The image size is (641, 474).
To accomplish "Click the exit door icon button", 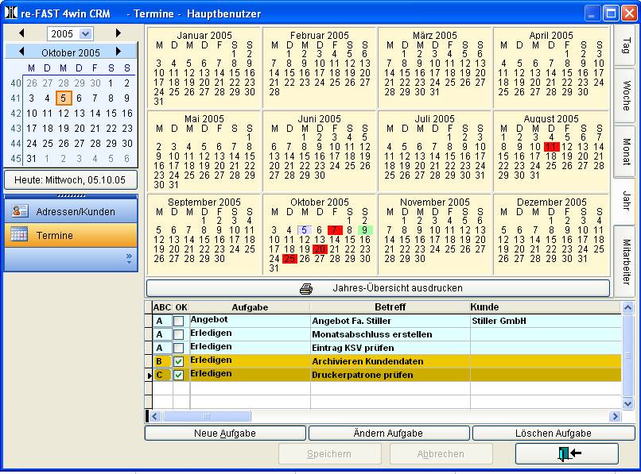I will (567, 453).
